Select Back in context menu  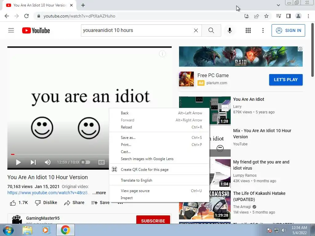point(159,113)
